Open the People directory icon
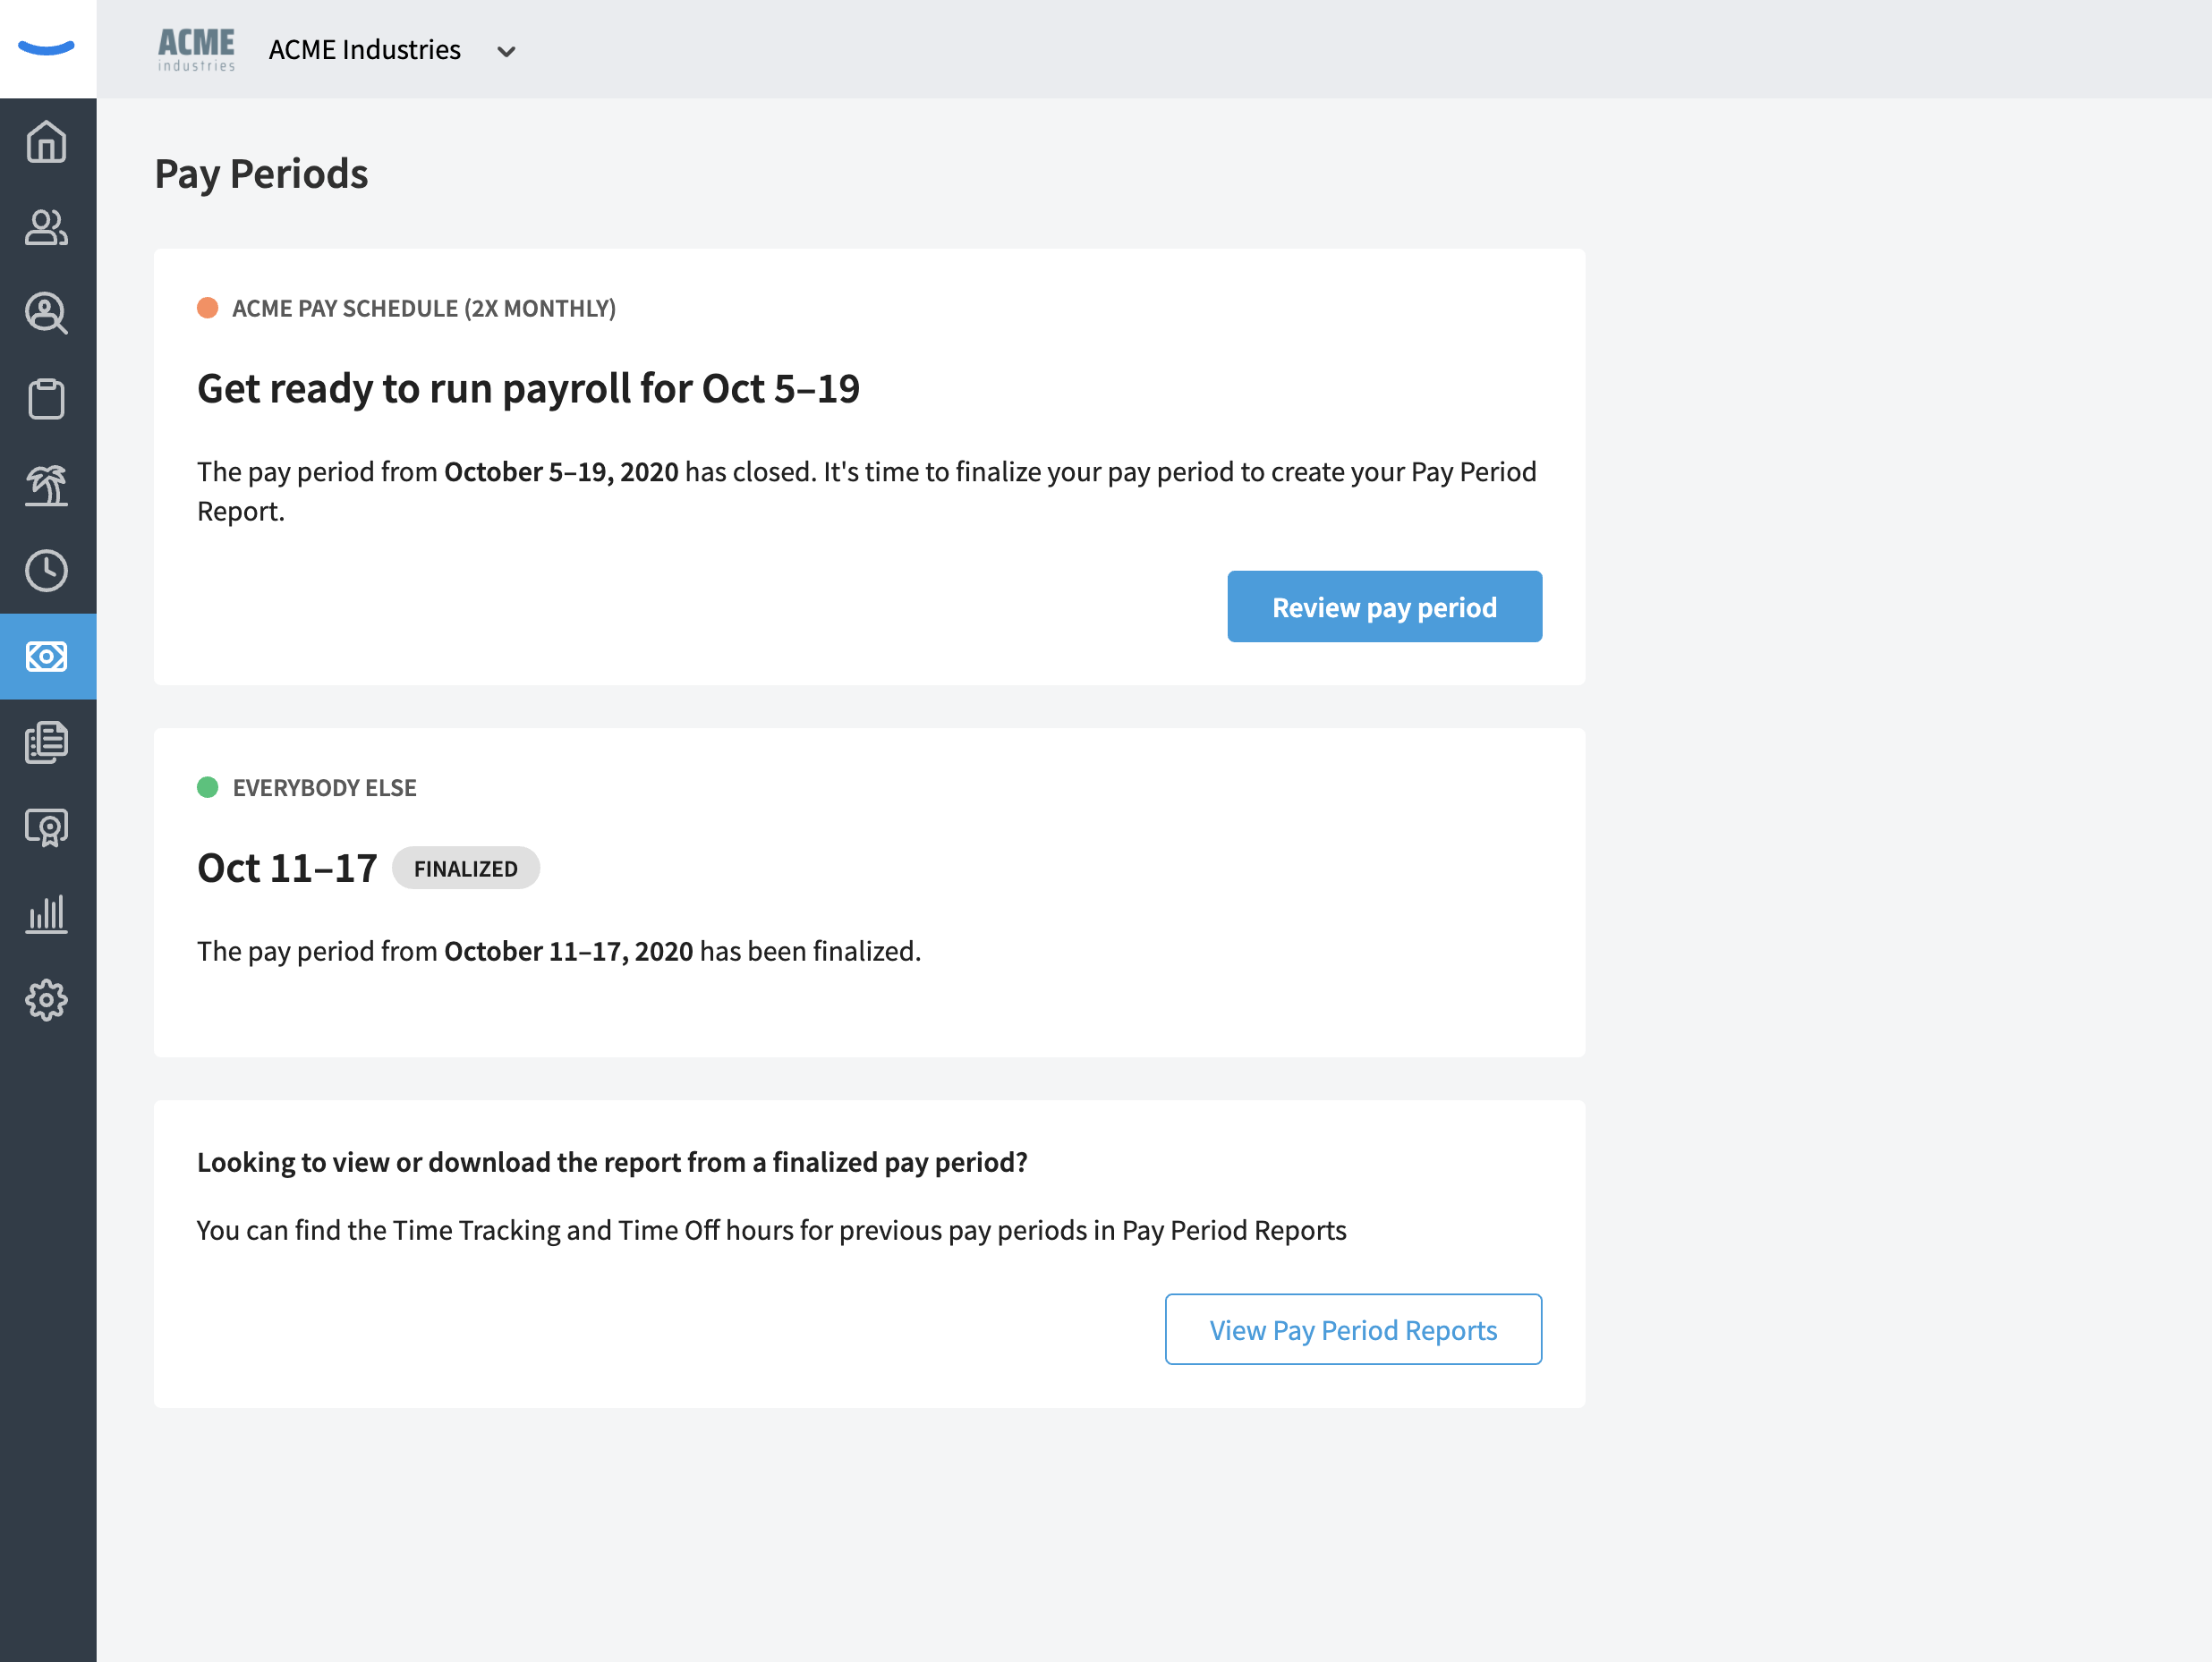The image size is (2212, 1662). click(x=47, y=227)
